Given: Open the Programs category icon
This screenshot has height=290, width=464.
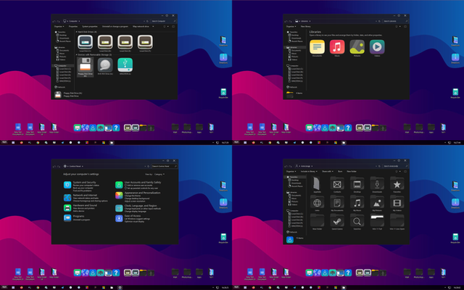Looking at the screenshot, I should [x=67, y=218].
